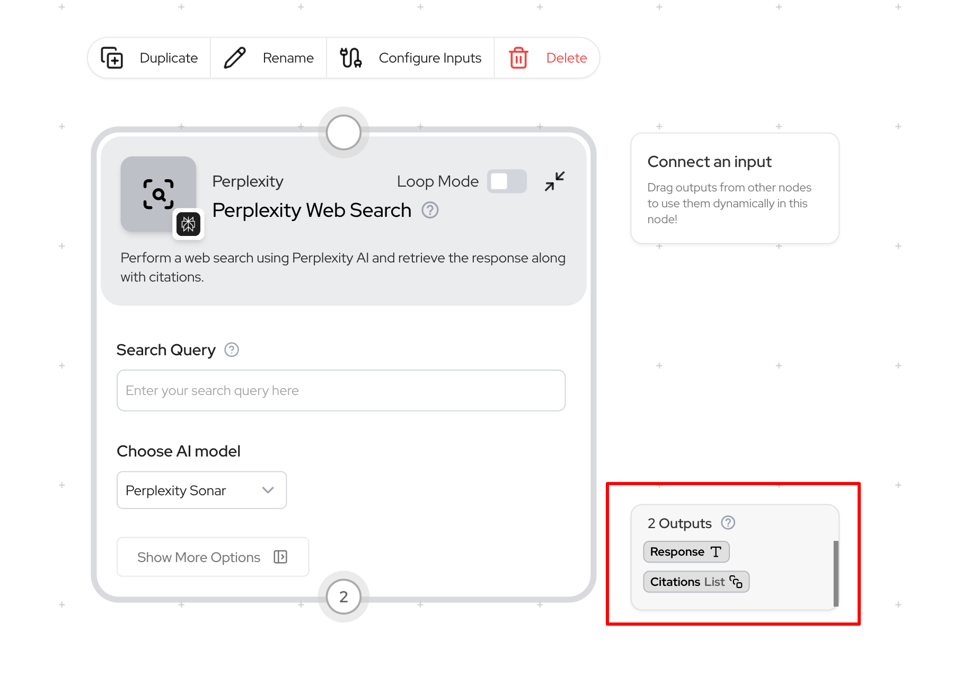Viewport: 953px width, 684px height.
Task: Click the panel icon in Show More Options
Action: [280, 557]
